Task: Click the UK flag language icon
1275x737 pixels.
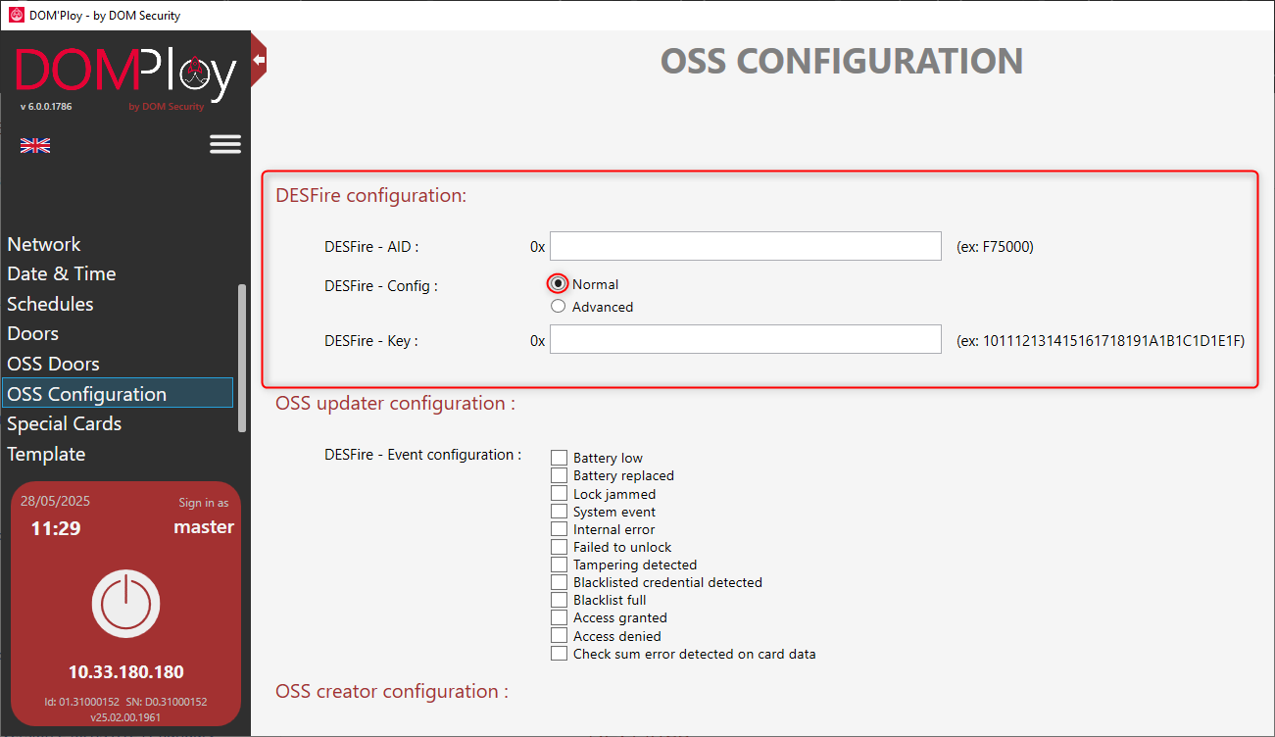Action: (x=35, y=145)
